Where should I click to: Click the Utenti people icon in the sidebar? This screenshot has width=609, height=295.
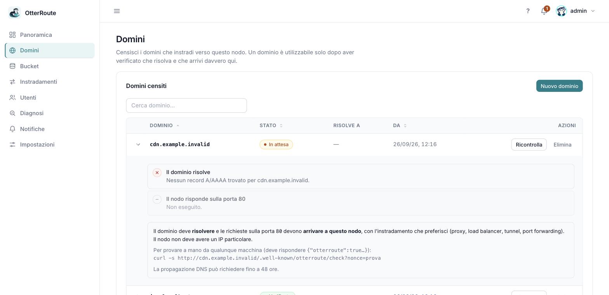pos(12,98)
